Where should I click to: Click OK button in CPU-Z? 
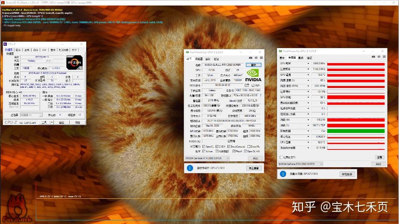[x=78, y=123]
